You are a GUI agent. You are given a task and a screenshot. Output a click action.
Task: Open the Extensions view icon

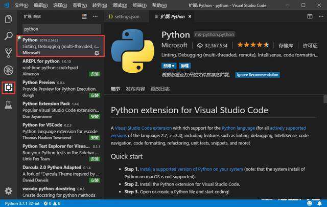point(8,88)
